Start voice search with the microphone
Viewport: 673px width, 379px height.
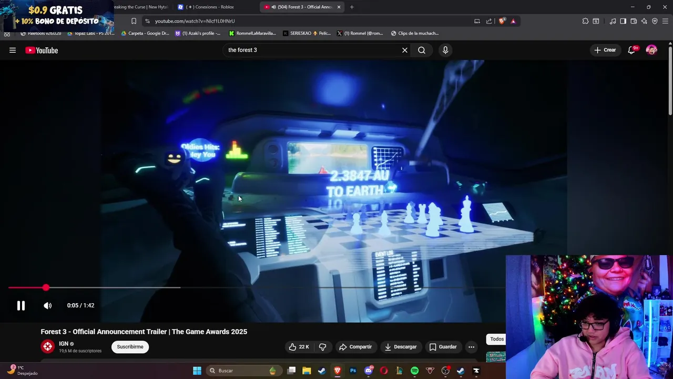coord(445,50)
